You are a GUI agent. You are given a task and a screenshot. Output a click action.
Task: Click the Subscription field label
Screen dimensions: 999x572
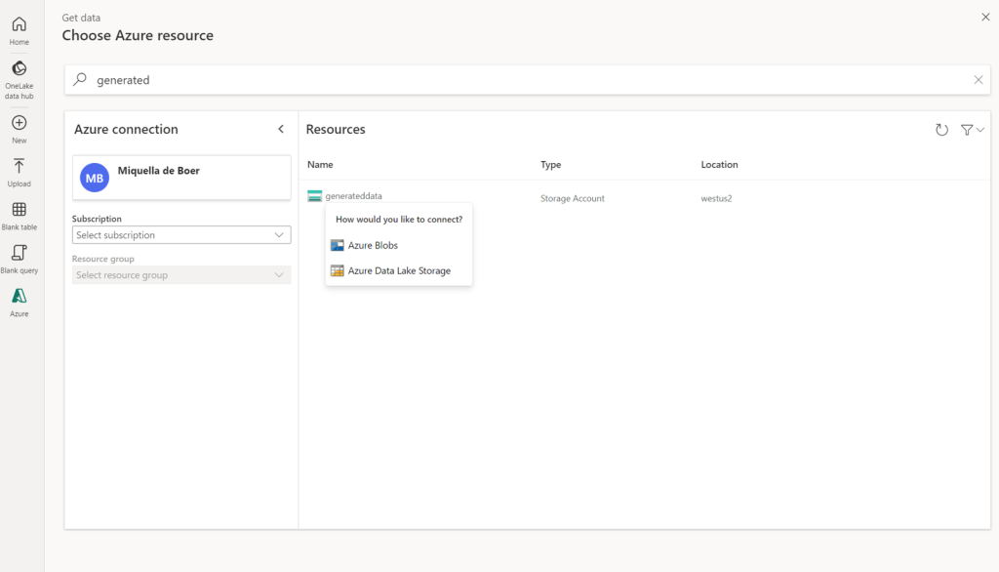click(97, 219)
